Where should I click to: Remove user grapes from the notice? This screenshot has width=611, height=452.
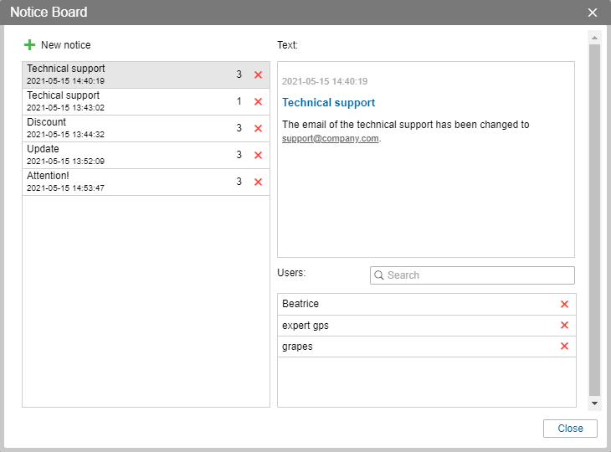point(564,347)
